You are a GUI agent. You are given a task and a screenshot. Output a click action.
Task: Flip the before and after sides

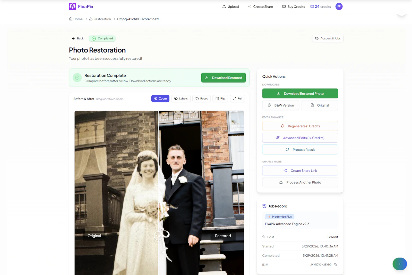pyautogui.click(x=220, y=99)
